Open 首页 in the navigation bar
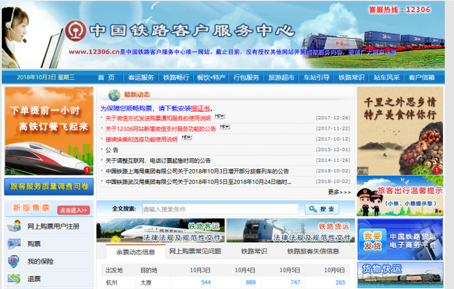454x289 pixels. click(x=106, y=78)
